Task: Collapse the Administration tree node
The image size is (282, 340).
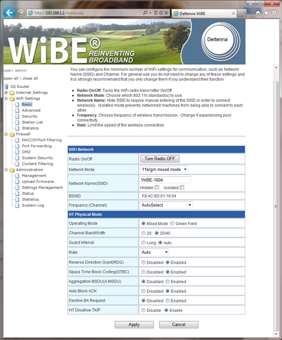Action: [6, 169]
